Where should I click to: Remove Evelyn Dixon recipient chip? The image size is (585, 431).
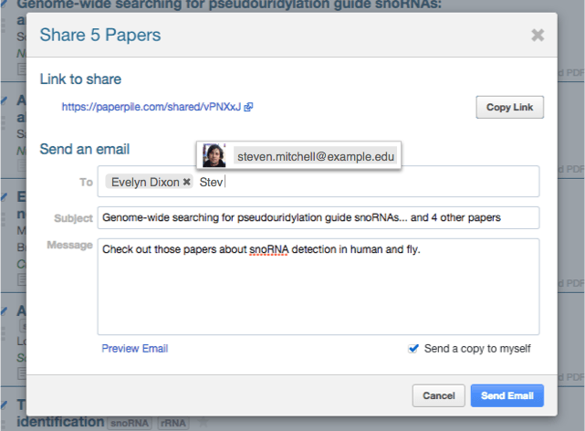(187, 182)
